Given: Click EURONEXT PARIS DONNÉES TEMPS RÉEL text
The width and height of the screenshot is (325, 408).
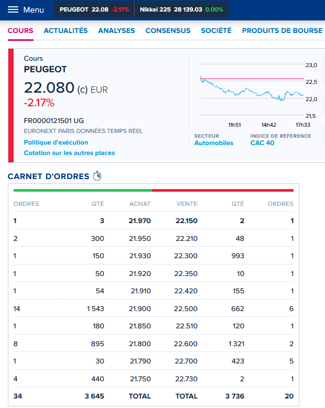Looking at the screenshot, I should (x=83, y=131).
